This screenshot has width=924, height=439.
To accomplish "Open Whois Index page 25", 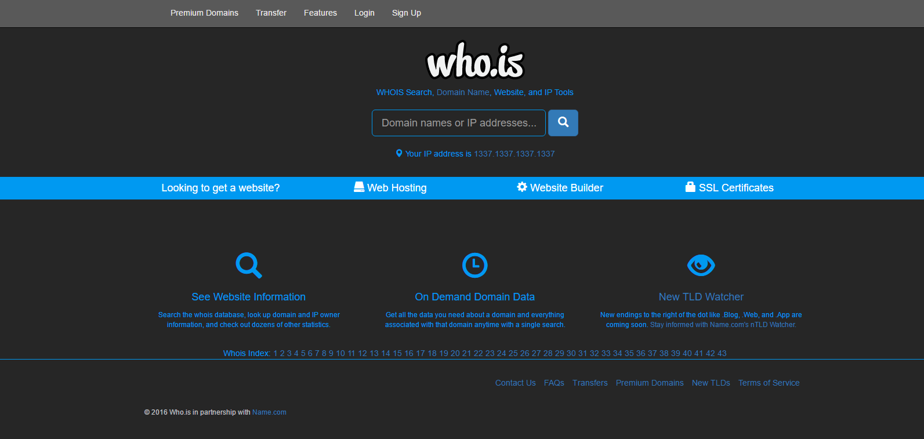I will pos(513,353).
